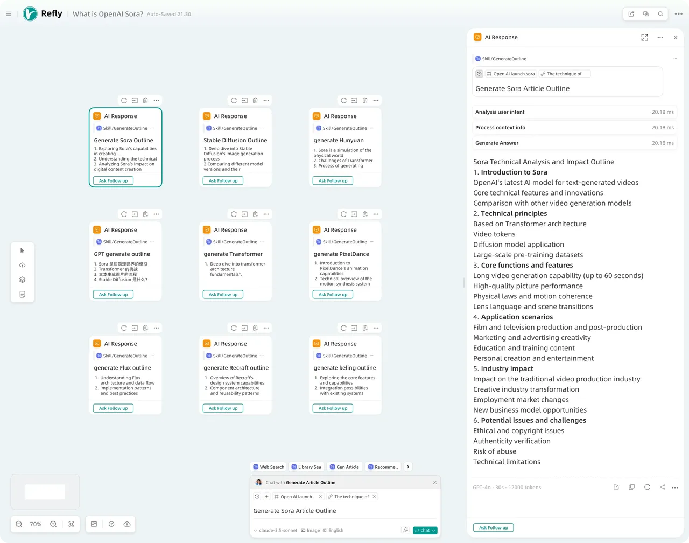
Task: Click the magic wand icon beside chat button
Action: coord(405,530)
